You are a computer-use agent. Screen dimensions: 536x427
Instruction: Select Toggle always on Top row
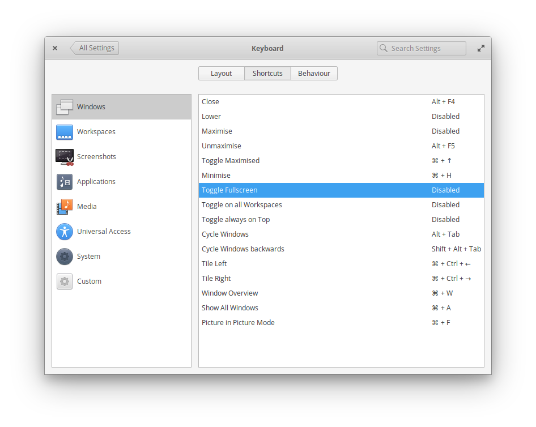pyautogui.click(x=341, y=219)
